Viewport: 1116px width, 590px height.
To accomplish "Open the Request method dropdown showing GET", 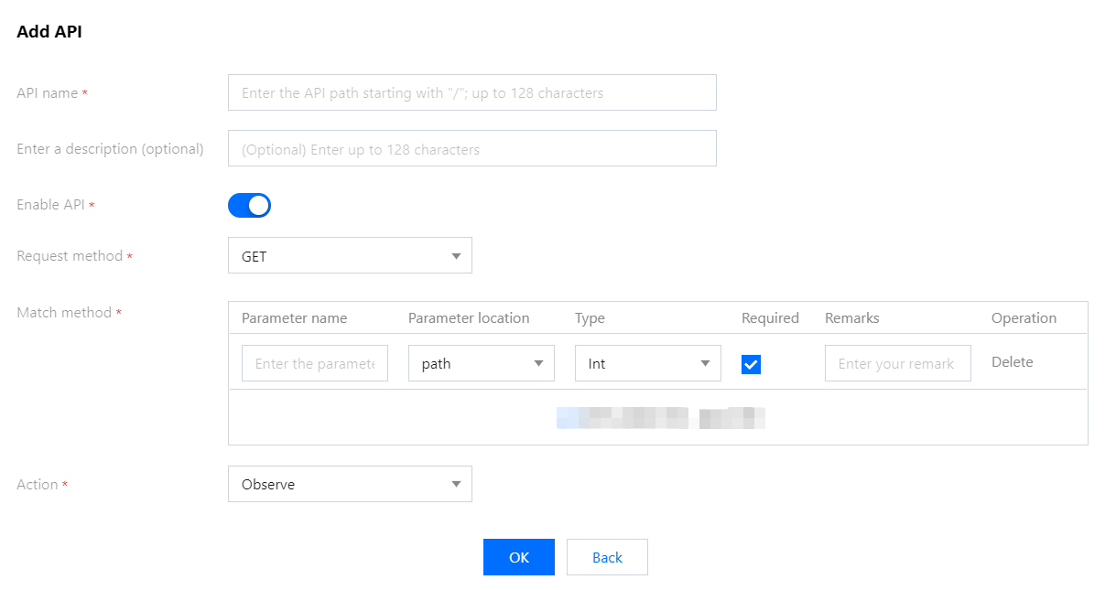I will click(350, 256).
